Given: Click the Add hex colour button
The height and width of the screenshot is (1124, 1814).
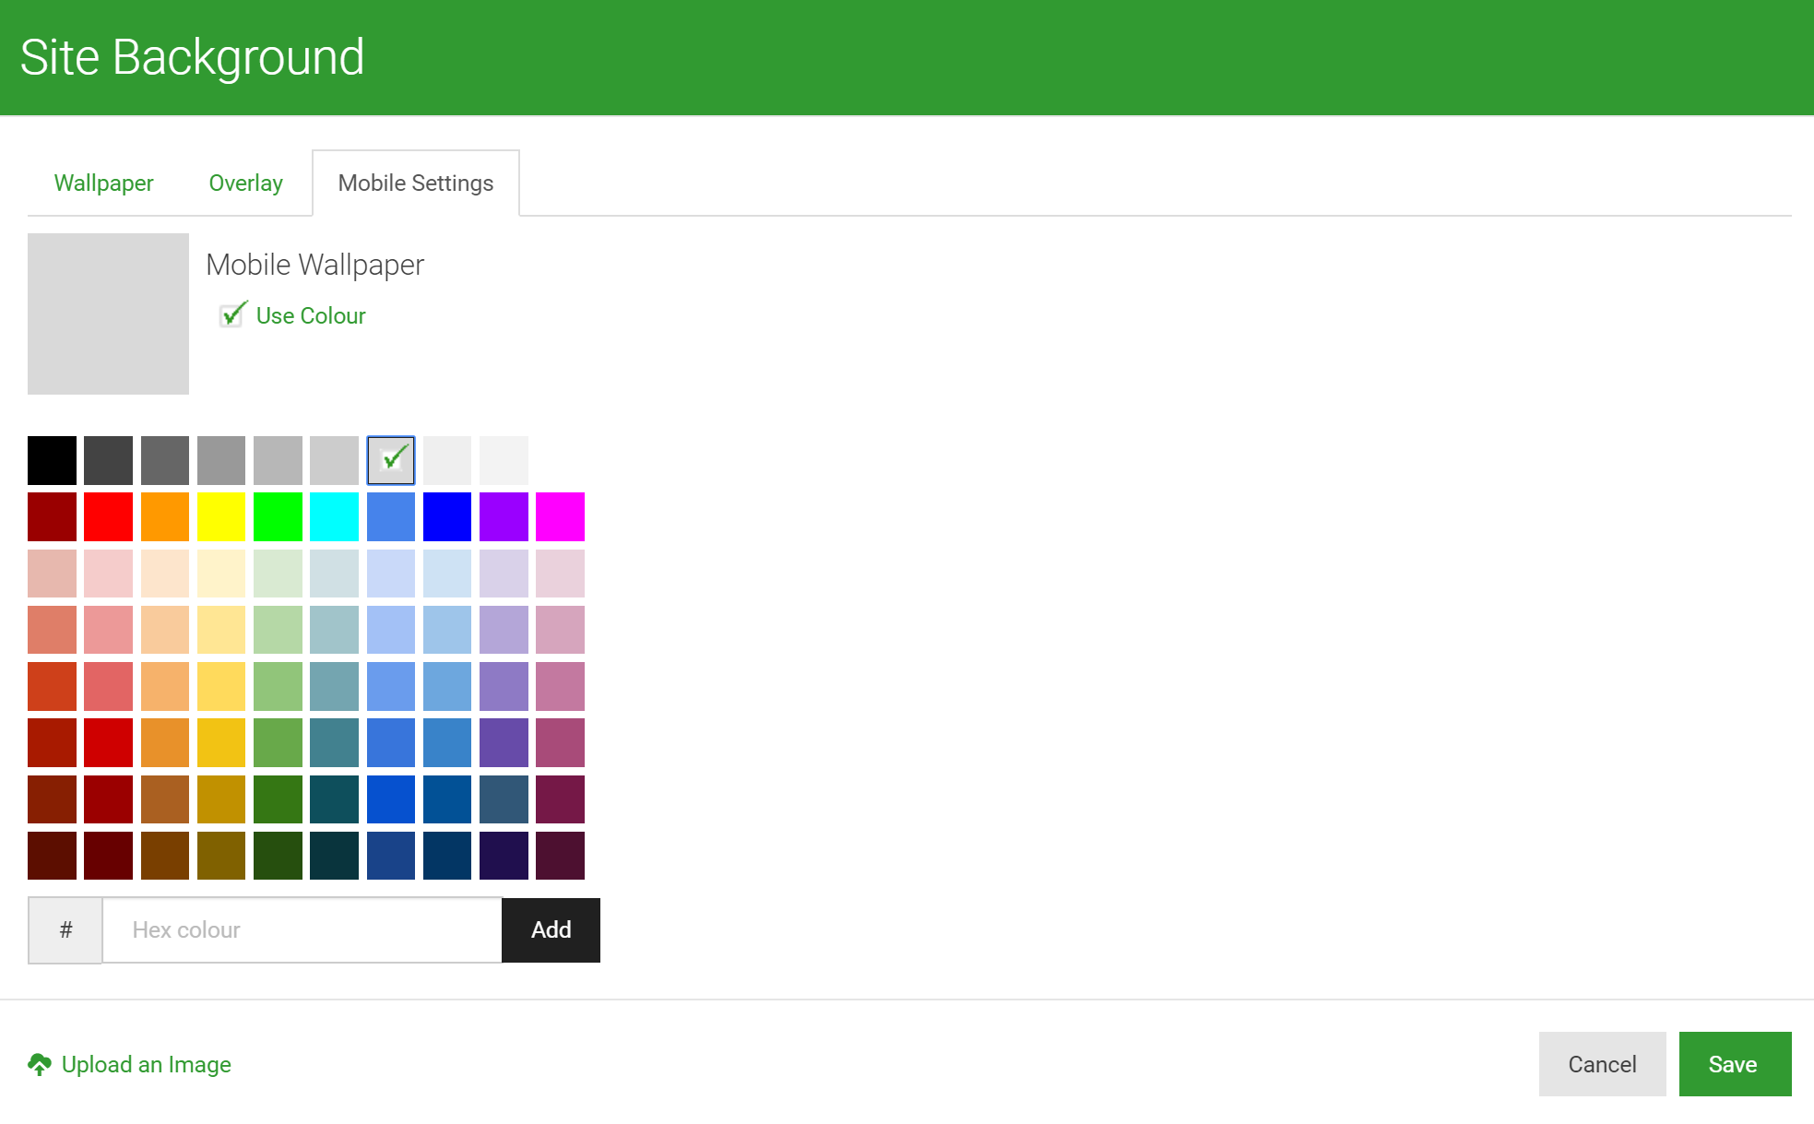Looking at the screenshot, I should click(551, 930).
